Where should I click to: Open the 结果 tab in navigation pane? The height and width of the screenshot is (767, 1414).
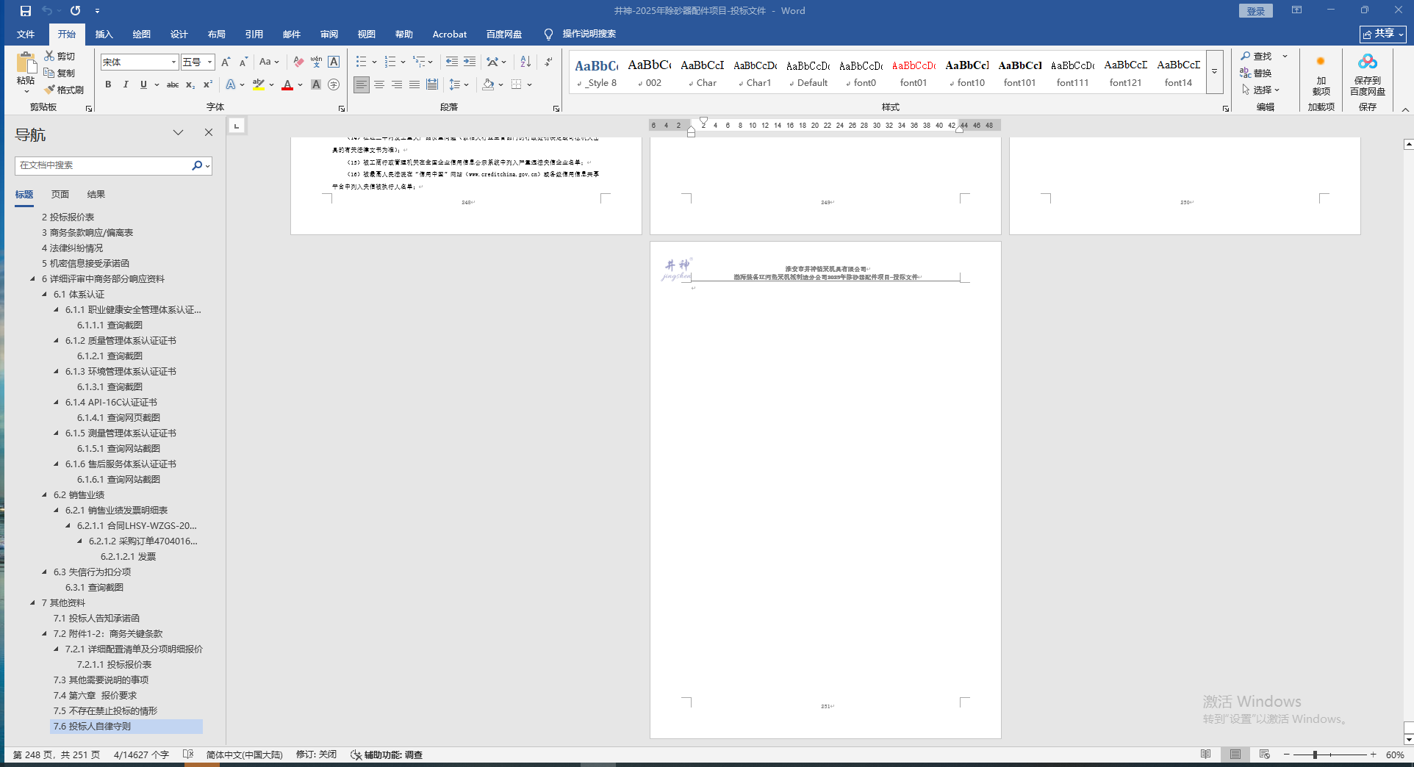[96, 195]
